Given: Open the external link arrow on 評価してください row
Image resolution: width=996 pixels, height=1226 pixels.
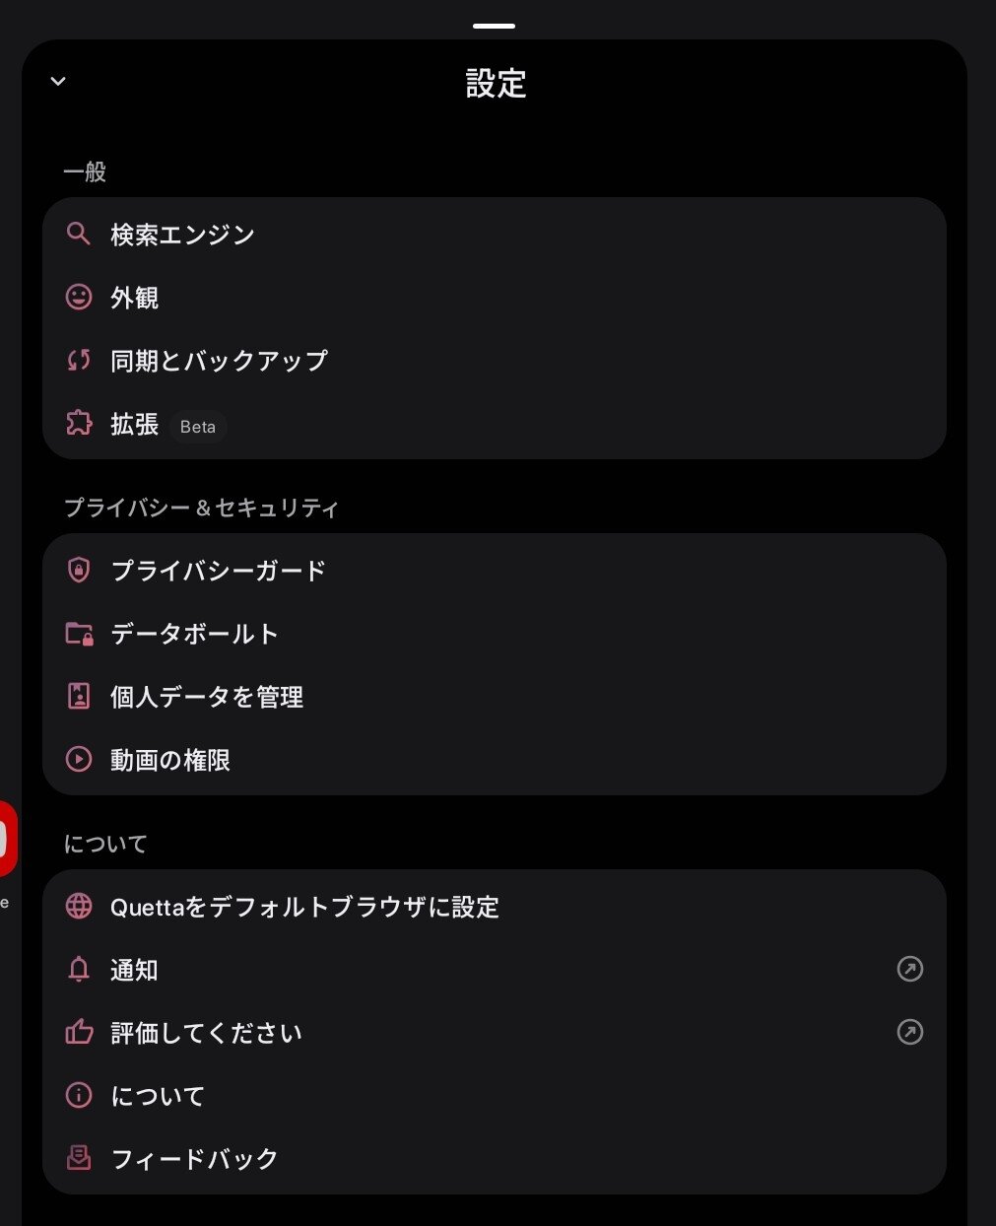Looking at the screenshot, I should (x=910, y=1032).
